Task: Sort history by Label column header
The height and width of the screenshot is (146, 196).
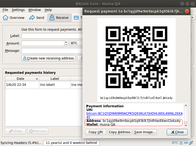Action: (55, 79)
